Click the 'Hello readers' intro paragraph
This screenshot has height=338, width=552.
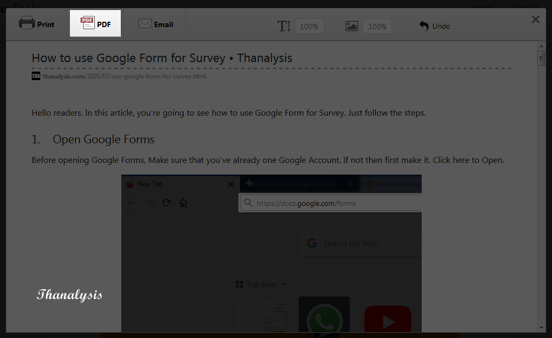[228, 113]
